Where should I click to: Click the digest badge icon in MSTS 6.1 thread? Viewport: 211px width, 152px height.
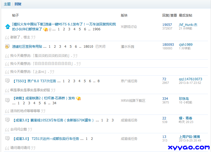click(45, 30)
